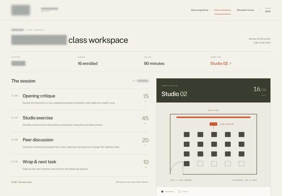
Task: Click the 11:15 time marker
Action: (14, 118)
